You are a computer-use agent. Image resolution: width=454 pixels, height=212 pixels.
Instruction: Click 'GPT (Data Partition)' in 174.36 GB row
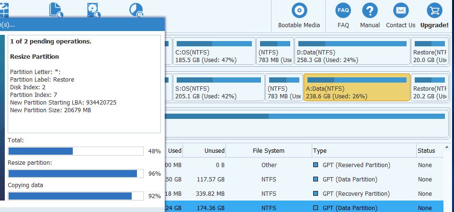tap(350, 208)
